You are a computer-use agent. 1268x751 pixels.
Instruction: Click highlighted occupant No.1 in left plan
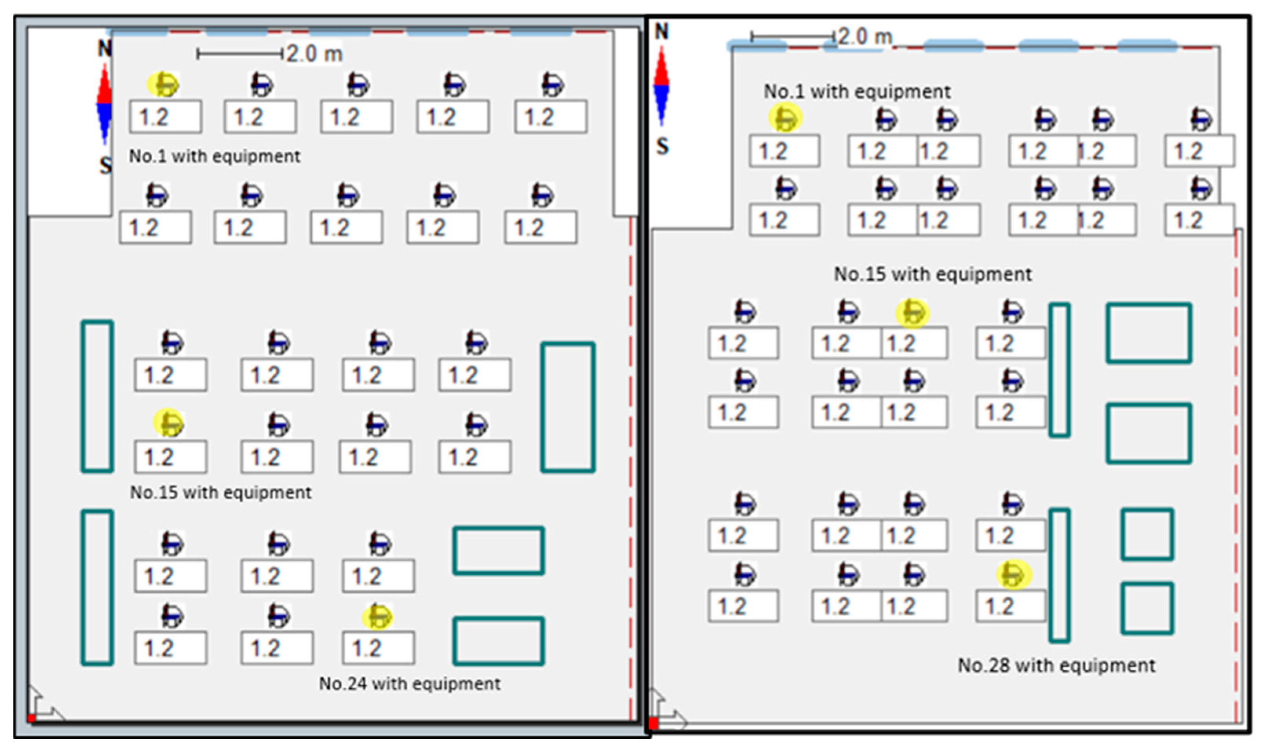[x=163, y=84]
